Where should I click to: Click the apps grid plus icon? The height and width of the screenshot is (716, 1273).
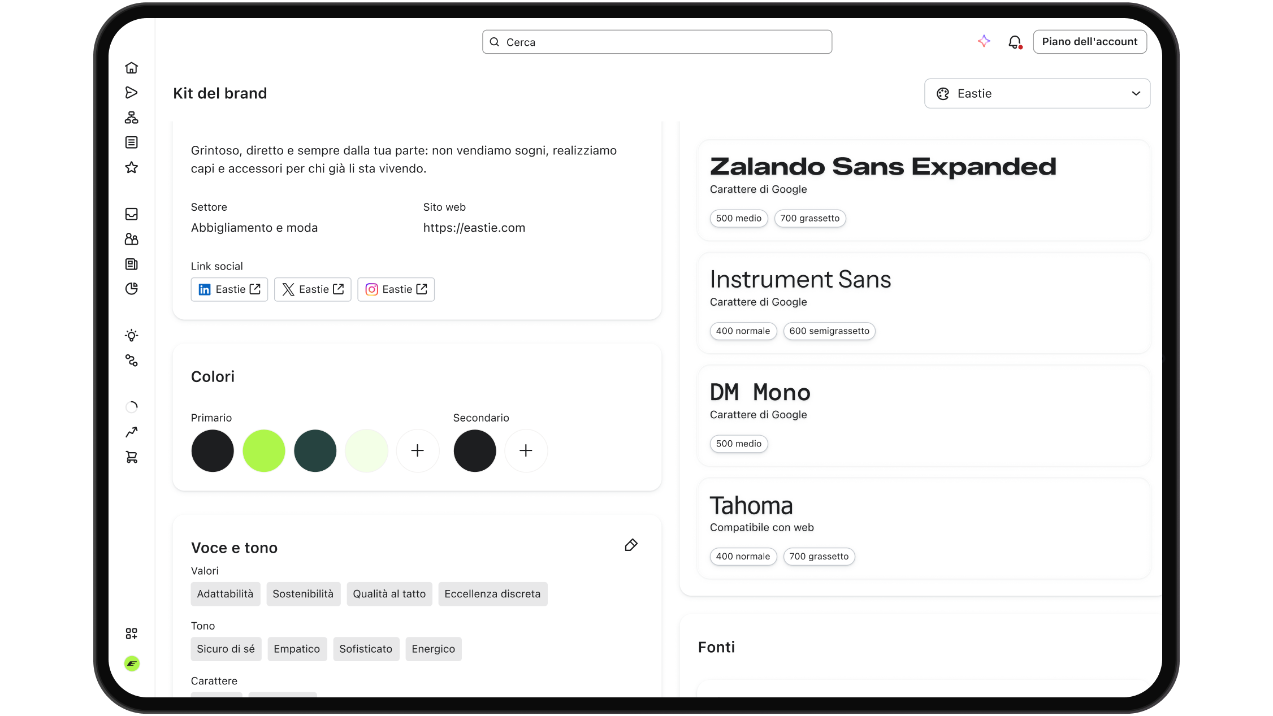pyautogui.click(x=131, y=633)
